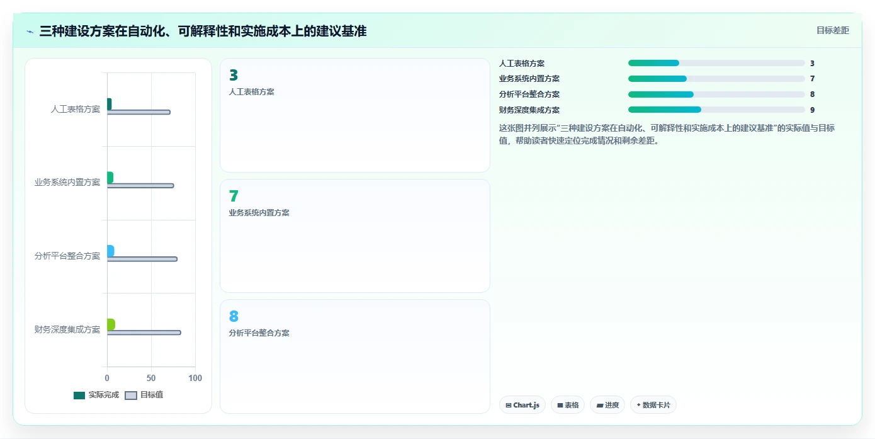The image size is (875, 439).
Task: Click progress value 3 for 人工表格方案
Action: (x=813, y=63)
